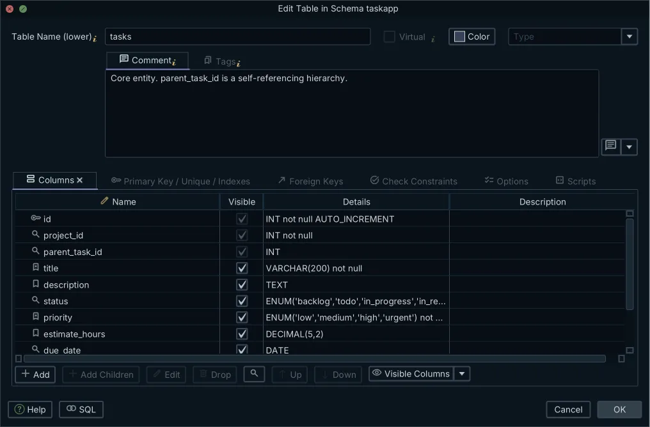650x427 pixels.
Task: Toggle visibility checkbox for id column
Action: click(x=242, y=219)
